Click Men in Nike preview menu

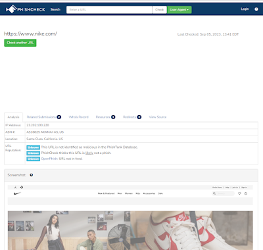click(x=120, y=193)
